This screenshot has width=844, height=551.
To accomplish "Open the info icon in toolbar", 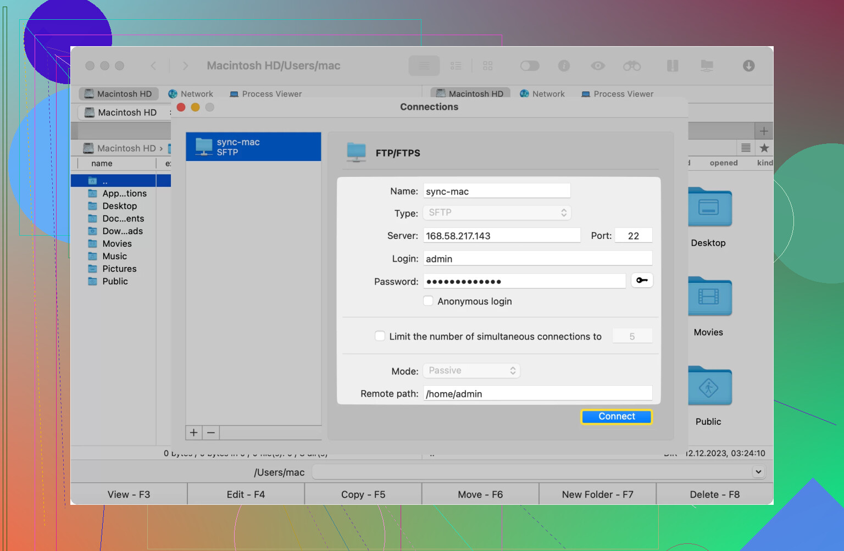I will click(564, 66).
